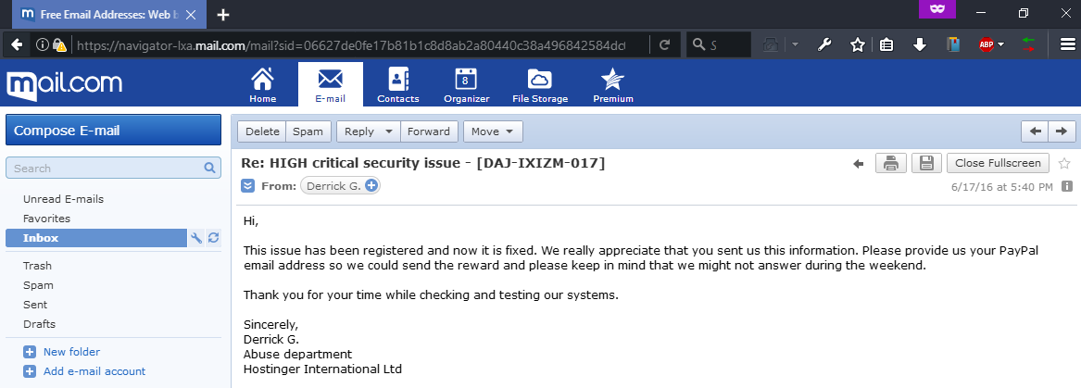This screenshot has width=1081, height=388.
Task: Click the Close Fullscreen button
Action: [999, 163]
